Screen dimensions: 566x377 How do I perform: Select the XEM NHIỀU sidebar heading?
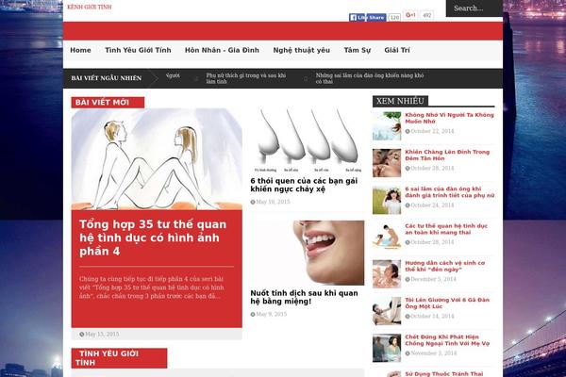point(400,101)
